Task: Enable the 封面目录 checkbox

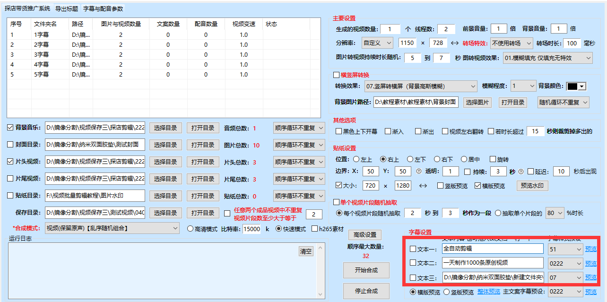Action: pyautogui.click(x=10, y=145)
